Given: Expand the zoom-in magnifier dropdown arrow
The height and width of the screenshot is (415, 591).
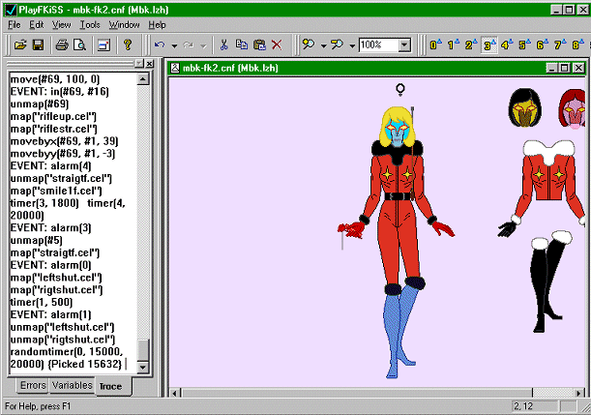Looking at the screenshot, I should coord(324,44).
